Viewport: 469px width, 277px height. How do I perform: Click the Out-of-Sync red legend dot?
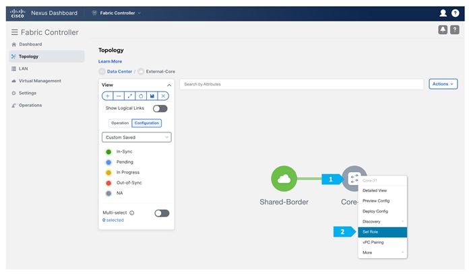[x=108, y=183]
